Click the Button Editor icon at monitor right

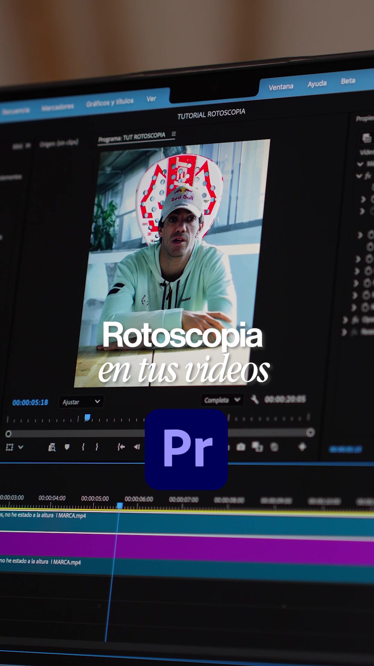(x=302, y=446)
